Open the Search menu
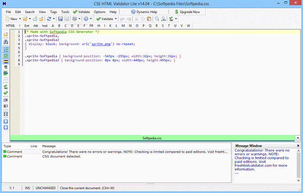 coord(30,12)
